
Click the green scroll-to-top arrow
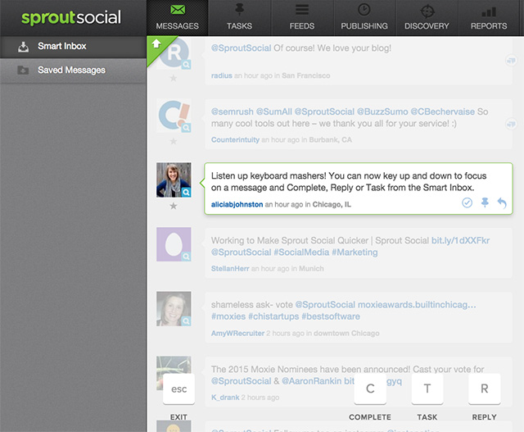coord(156,43)
